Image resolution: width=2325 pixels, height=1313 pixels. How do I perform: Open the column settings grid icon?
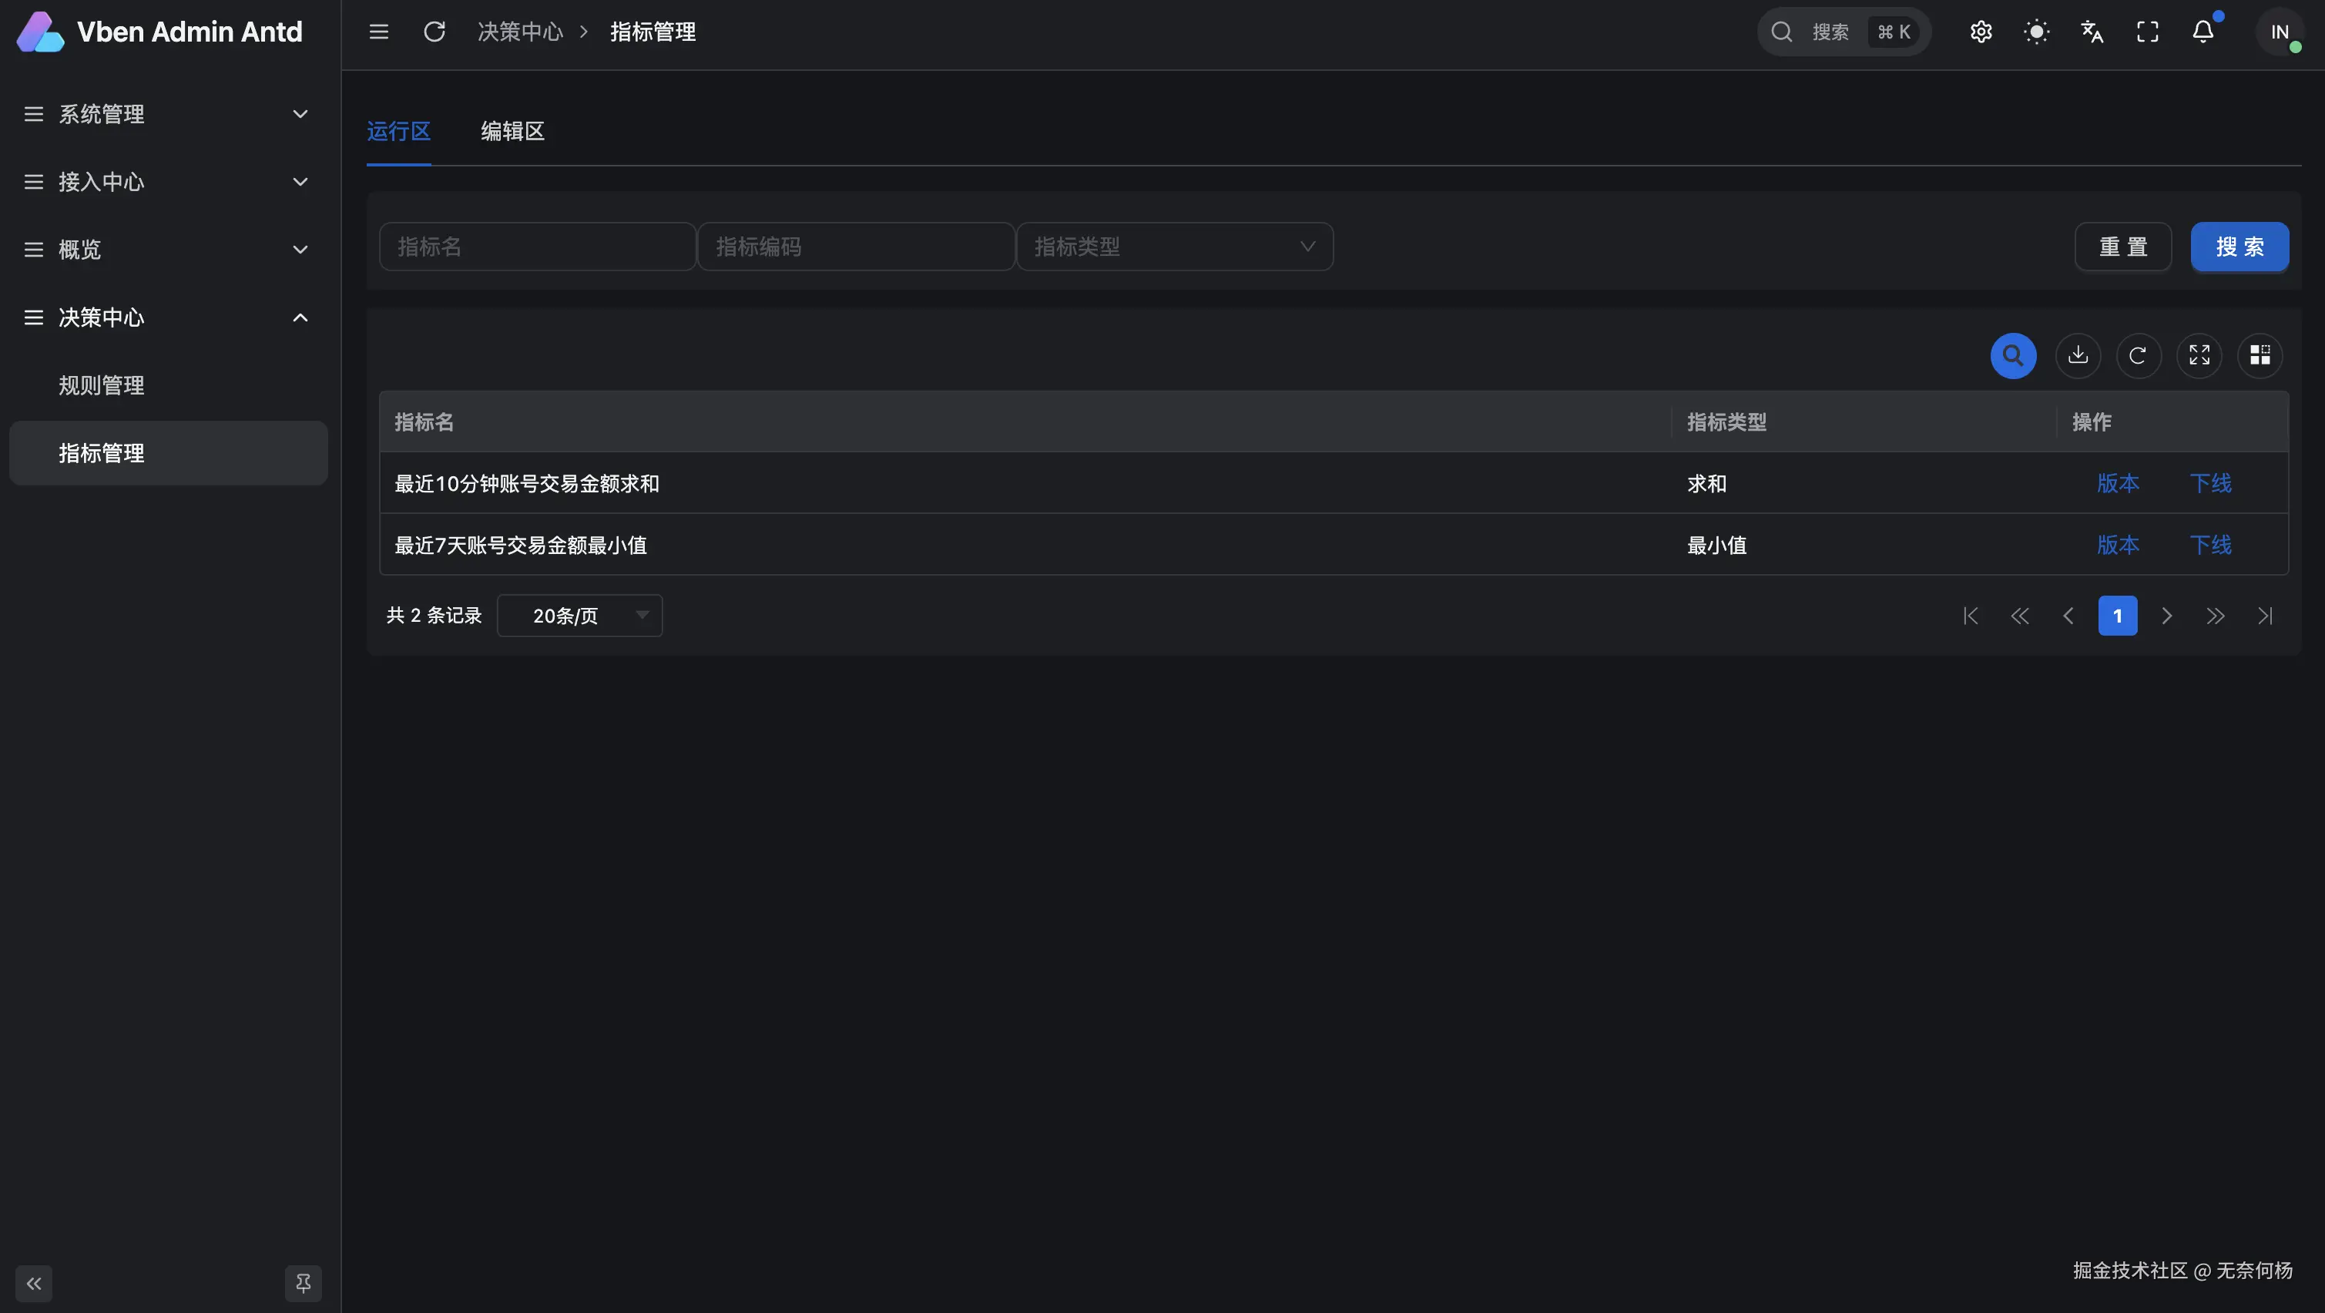coord(2259,355)
